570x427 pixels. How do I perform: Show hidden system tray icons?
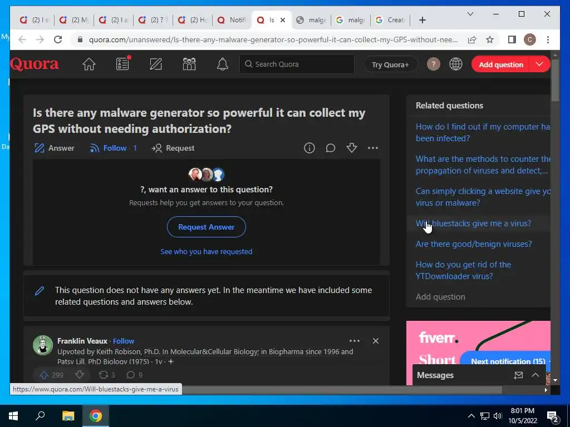tap(471, 416)
